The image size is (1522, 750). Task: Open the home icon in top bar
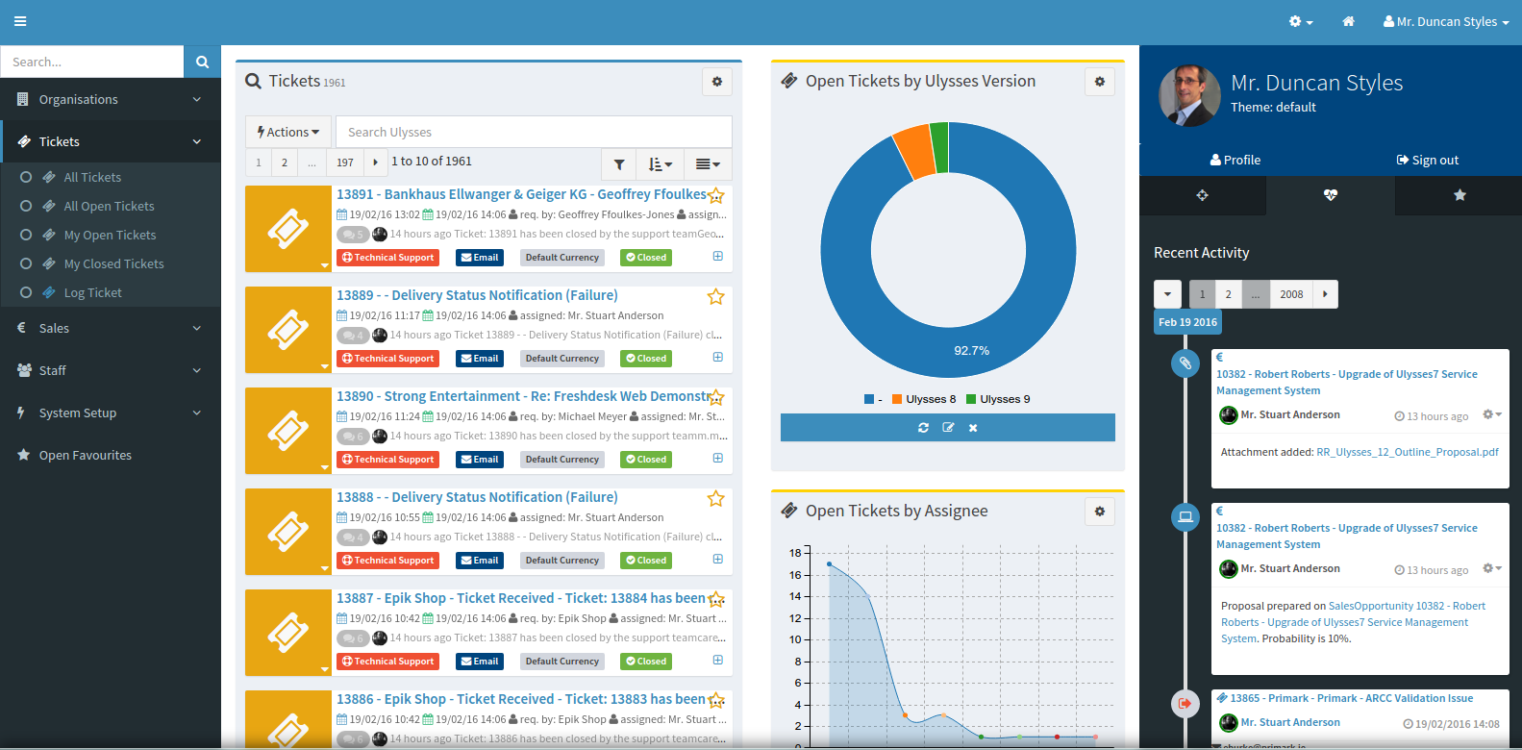(1349, 21)
